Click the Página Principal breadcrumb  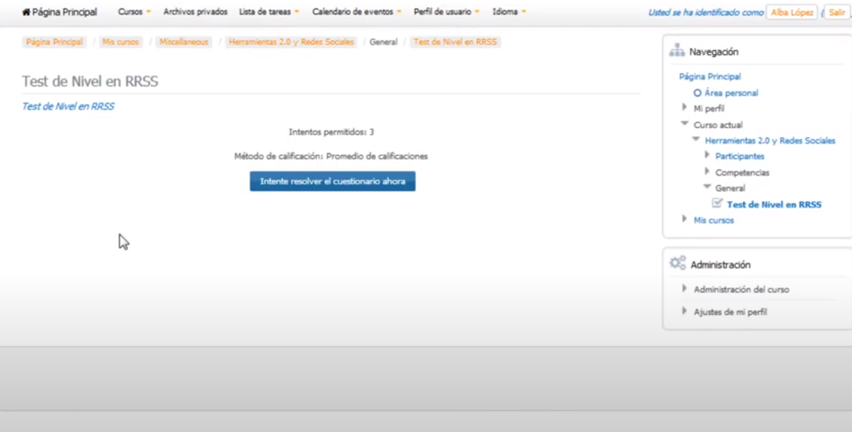(54, 42)
